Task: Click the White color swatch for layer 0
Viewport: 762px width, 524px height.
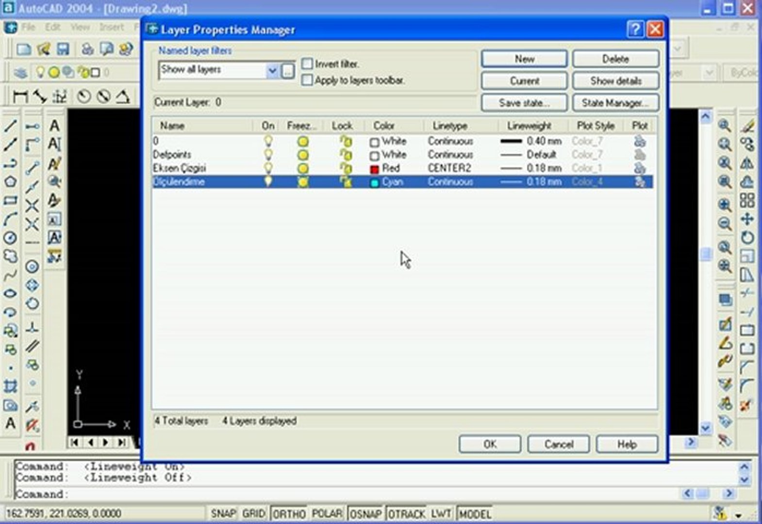Action: tap(374, 142)
